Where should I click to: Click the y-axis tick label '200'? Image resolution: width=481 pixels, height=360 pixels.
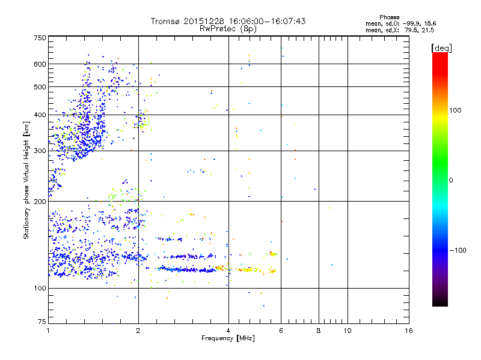tap(40, 202)
